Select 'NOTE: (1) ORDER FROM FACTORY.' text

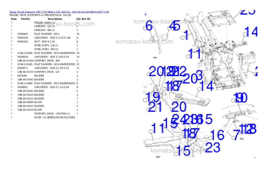(x=55, y=118)
